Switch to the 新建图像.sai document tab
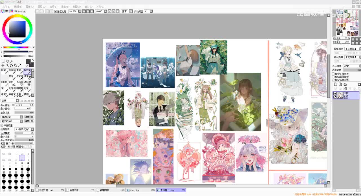This screenshot has height=196, width=361. (x=50, y=190)
